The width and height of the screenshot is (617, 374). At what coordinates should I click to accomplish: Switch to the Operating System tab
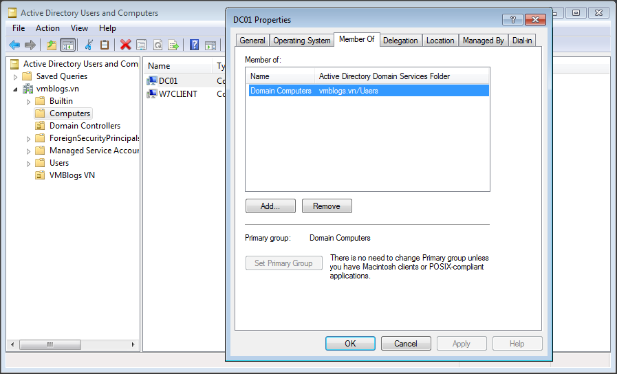[x=301, y=41]
